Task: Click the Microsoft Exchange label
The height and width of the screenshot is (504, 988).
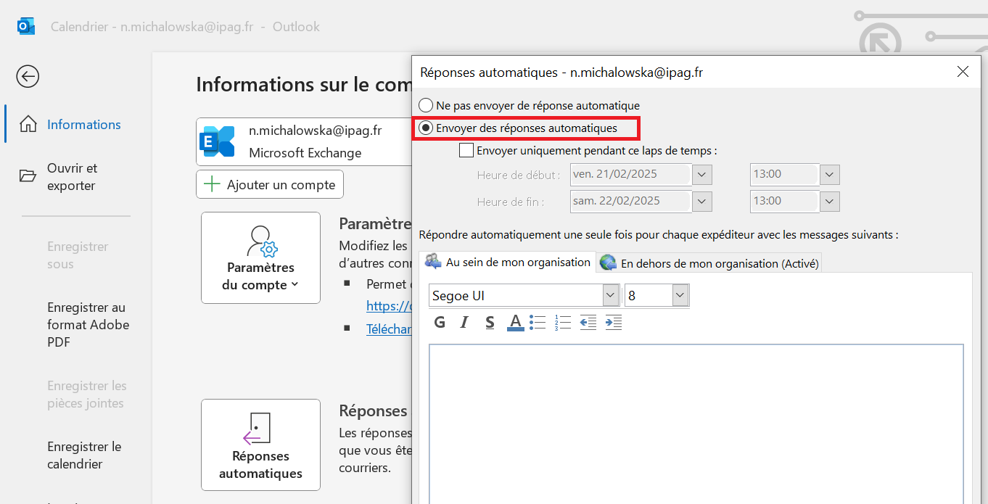Action: (x=305, y=153)
